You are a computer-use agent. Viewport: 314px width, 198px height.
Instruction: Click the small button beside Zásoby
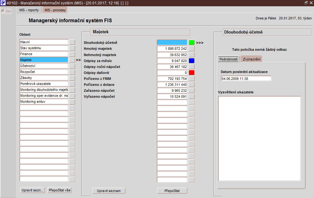coord(72,78)
